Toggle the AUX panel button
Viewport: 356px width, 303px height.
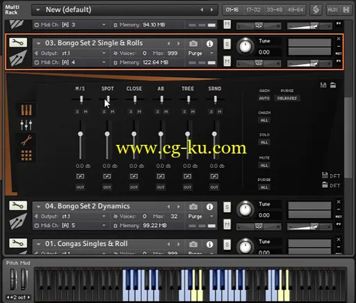(332, 10)
